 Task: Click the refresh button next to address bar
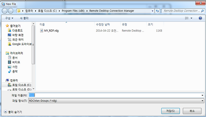coord(157,11)
